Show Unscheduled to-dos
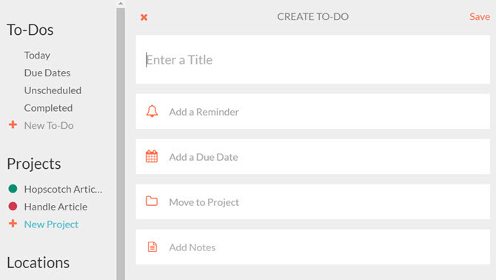496x280 pixels. pyautogui.click(x=53, y=90)
